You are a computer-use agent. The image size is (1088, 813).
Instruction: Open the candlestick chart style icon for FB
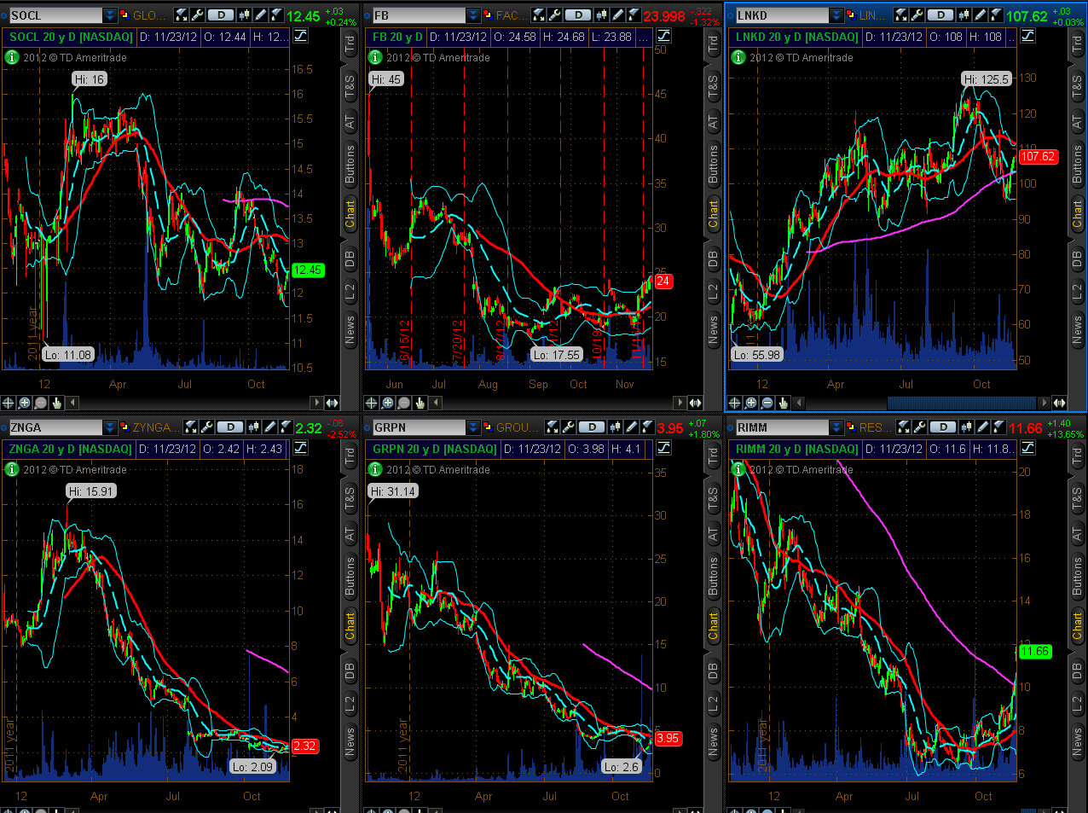tap(602, 15)
